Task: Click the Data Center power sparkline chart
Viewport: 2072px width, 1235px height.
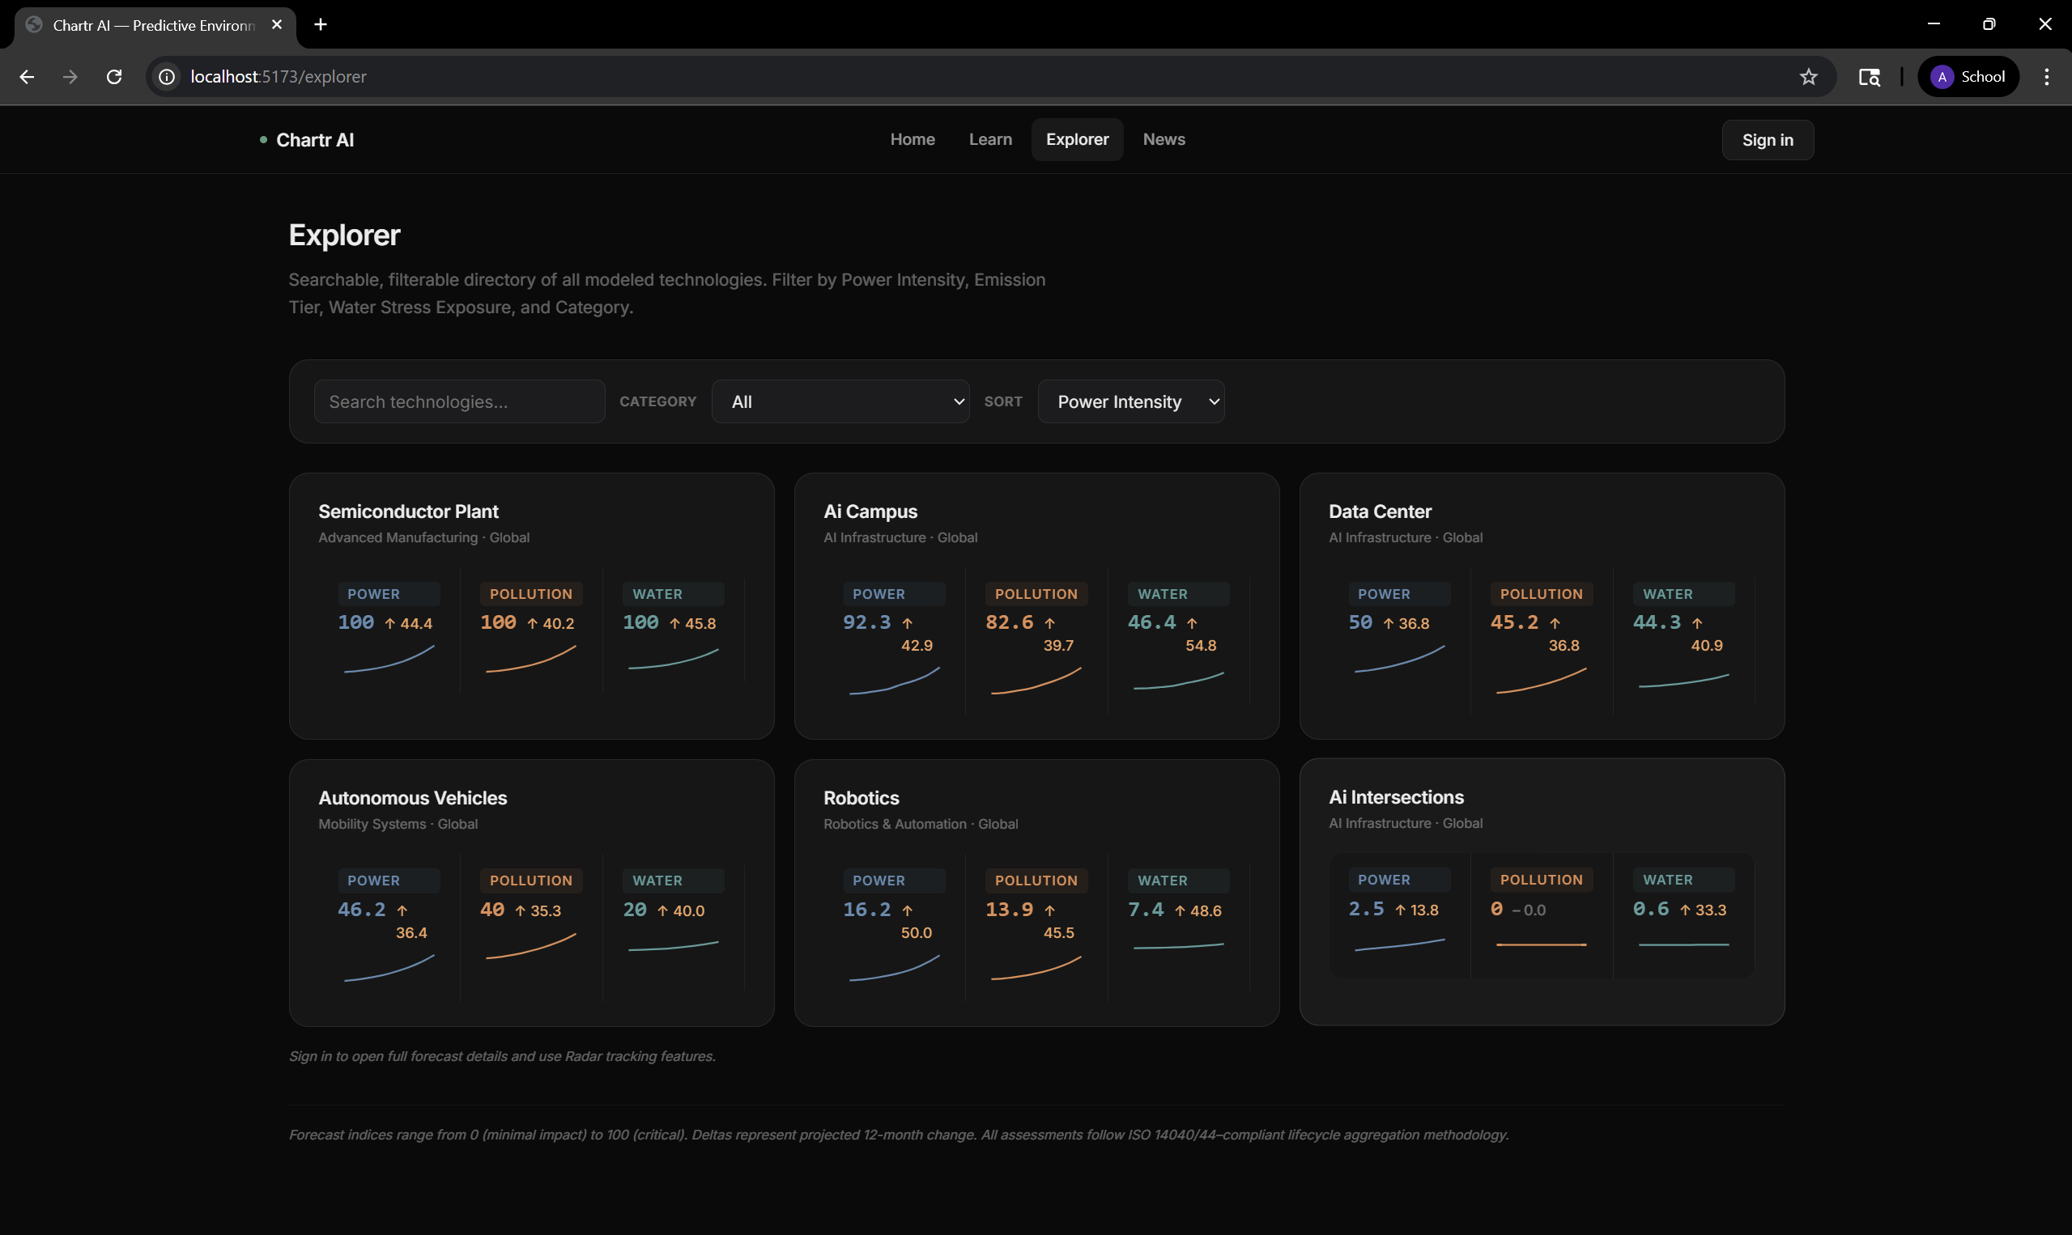Action: 1399,658
